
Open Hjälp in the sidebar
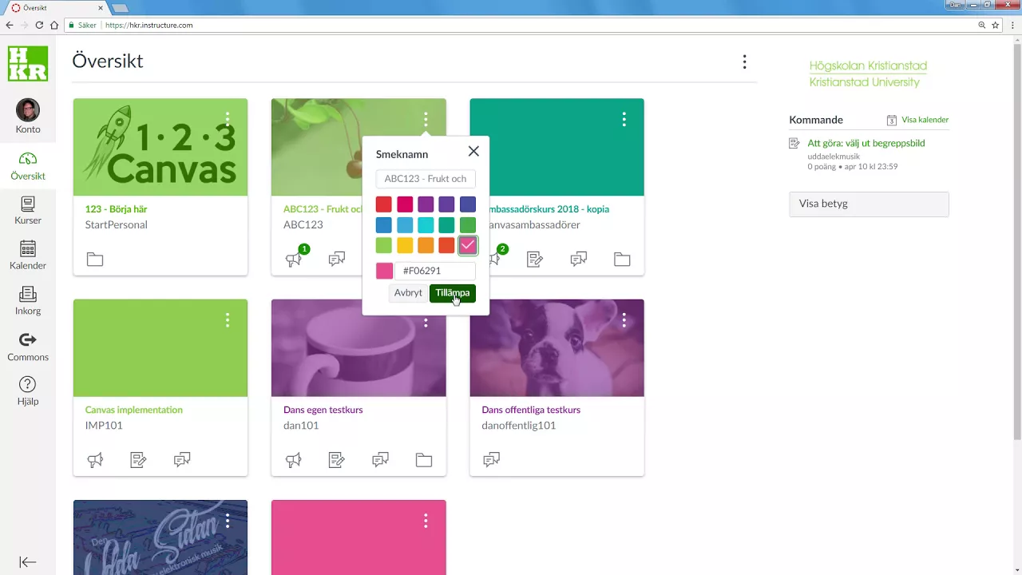(28, 392)
